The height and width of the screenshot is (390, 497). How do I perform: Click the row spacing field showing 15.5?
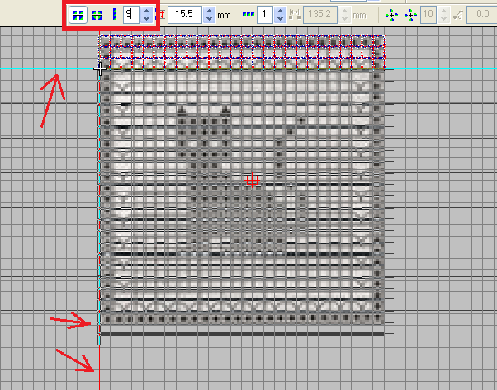pos(185,15)
